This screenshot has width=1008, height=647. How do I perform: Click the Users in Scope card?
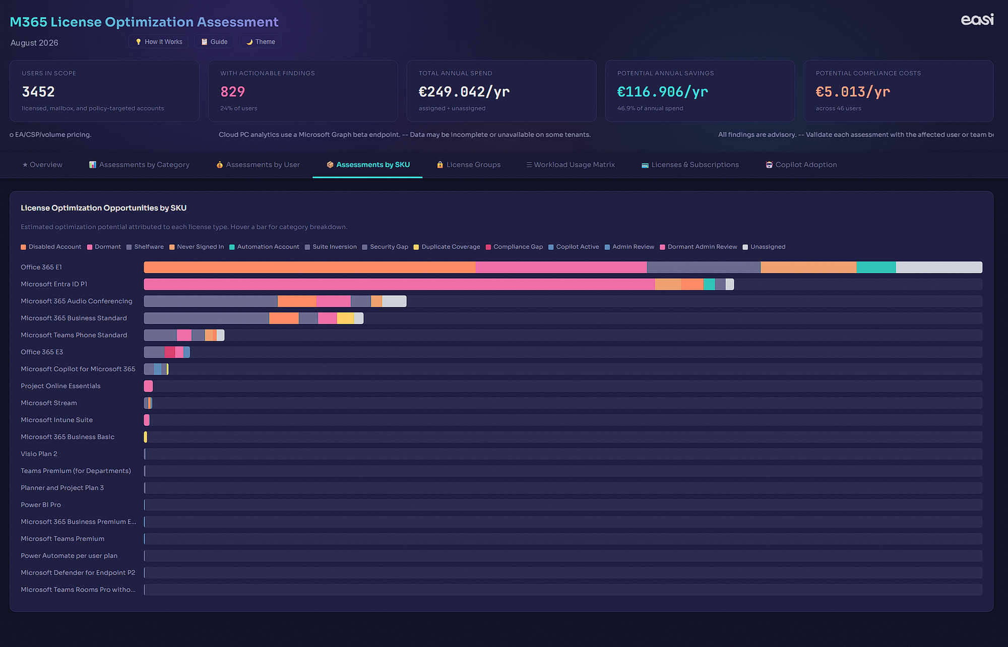point(104,91)
